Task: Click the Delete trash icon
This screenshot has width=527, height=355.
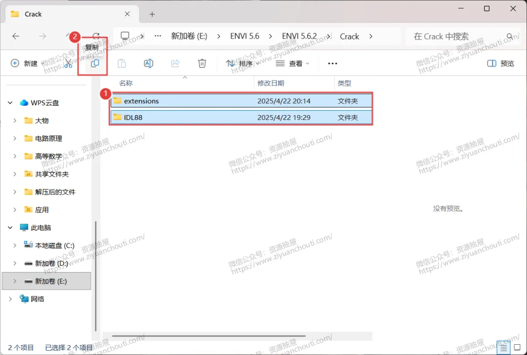Action: [x=202, y=63]
